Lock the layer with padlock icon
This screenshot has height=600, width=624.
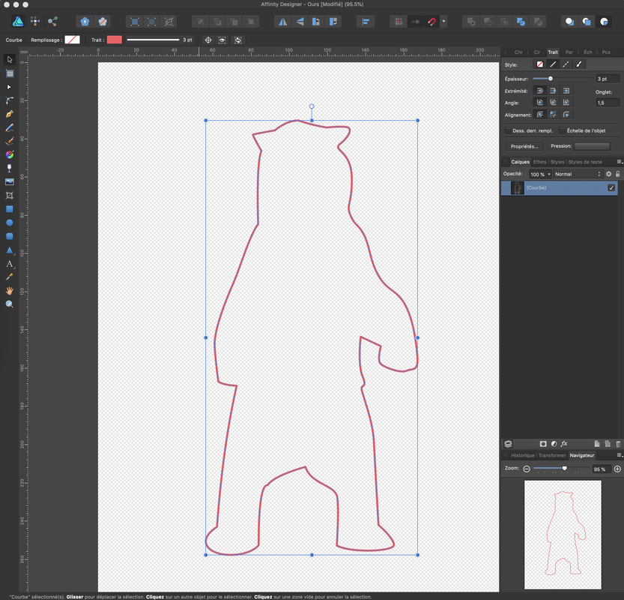[617, 174]
